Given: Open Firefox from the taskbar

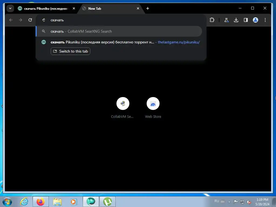Looking at the screenshot, I should pos(41,202).
